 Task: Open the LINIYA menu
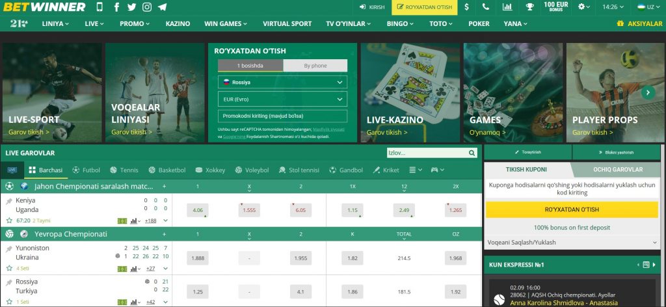coord(55,24)
